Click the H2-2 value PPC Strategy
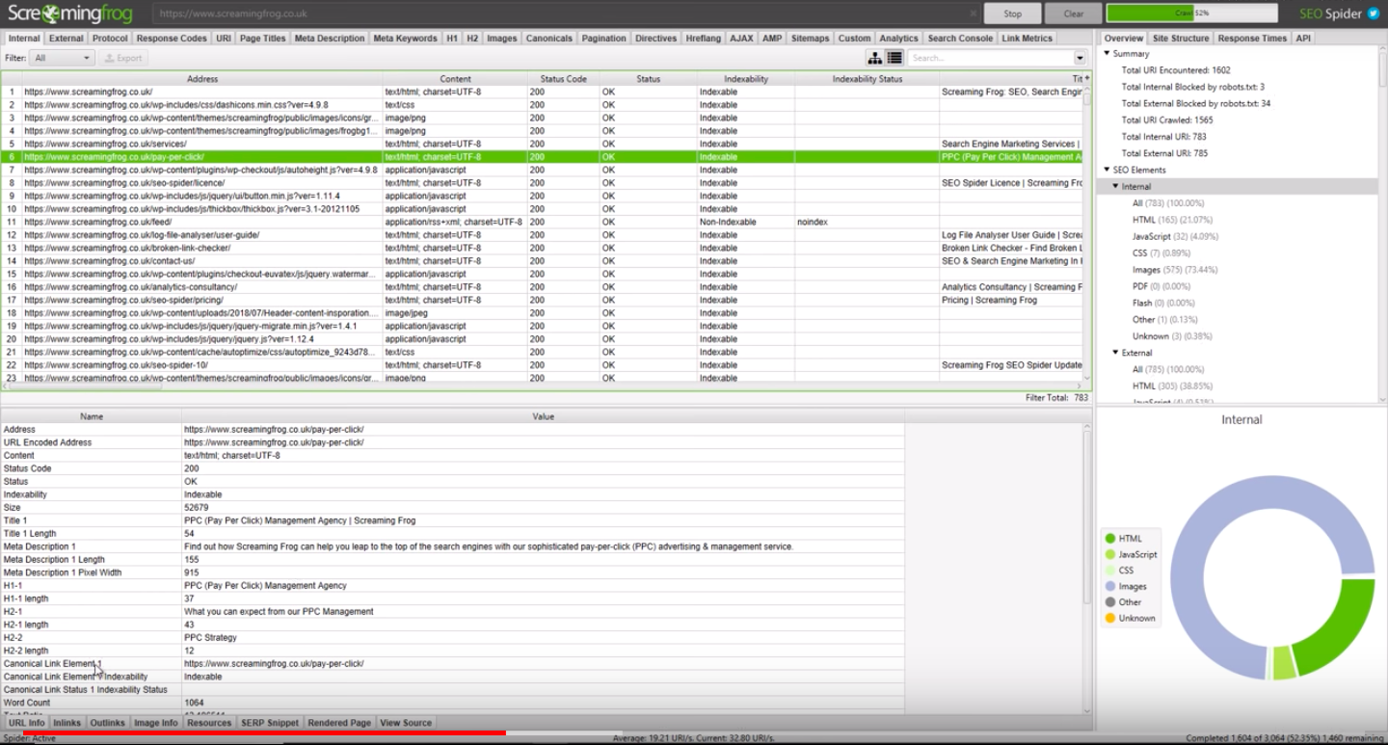1388x745 pixels. click(210, 637)
